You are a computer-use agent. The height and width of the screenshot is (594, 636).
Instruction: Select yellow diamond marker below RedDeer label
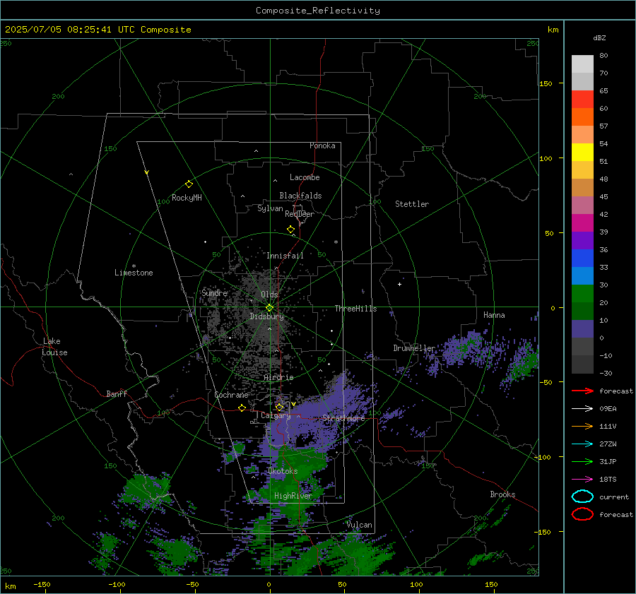tap(290, 230)
